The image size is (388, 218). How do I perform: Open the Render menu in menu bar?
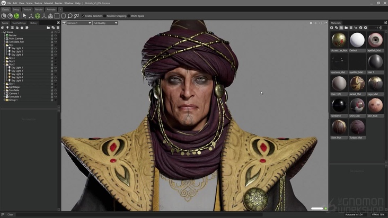pos(59,3)
